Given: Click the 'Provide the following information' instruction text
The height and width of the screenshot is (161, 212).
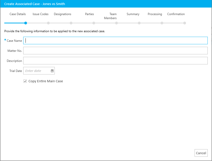Looking at the screenshot, I should pyautogui.click(x=55, y=31).
